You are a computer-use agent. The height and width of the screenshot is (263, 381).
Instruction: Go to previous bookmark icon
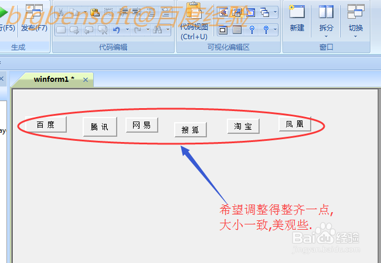point(89,30)
